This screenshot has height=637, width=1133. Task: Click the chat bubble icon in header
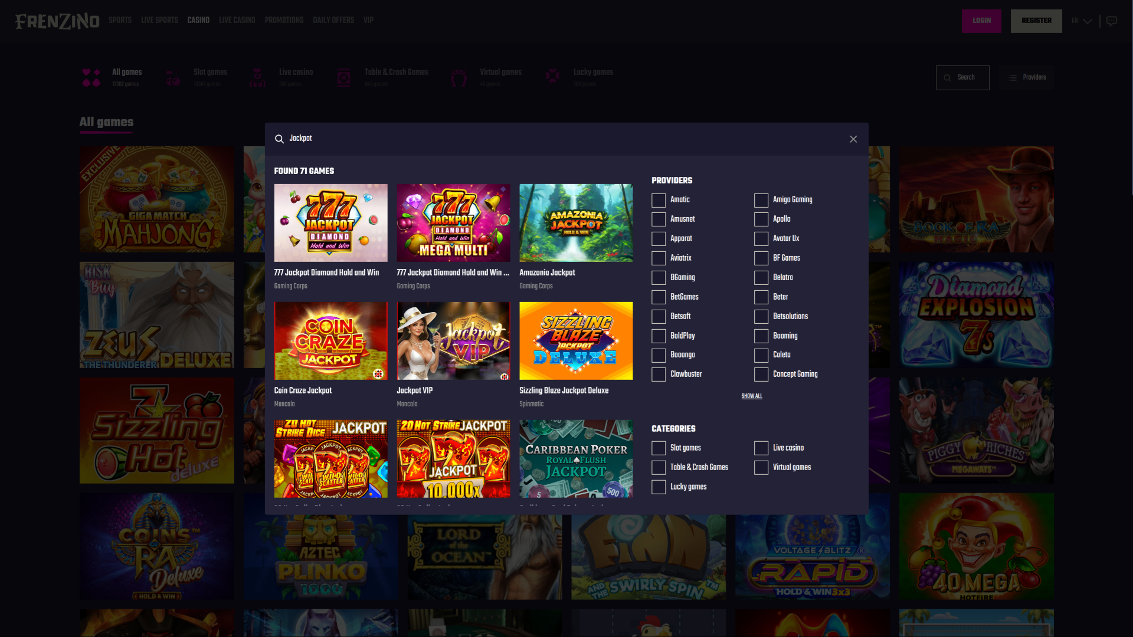point(1112,21)
